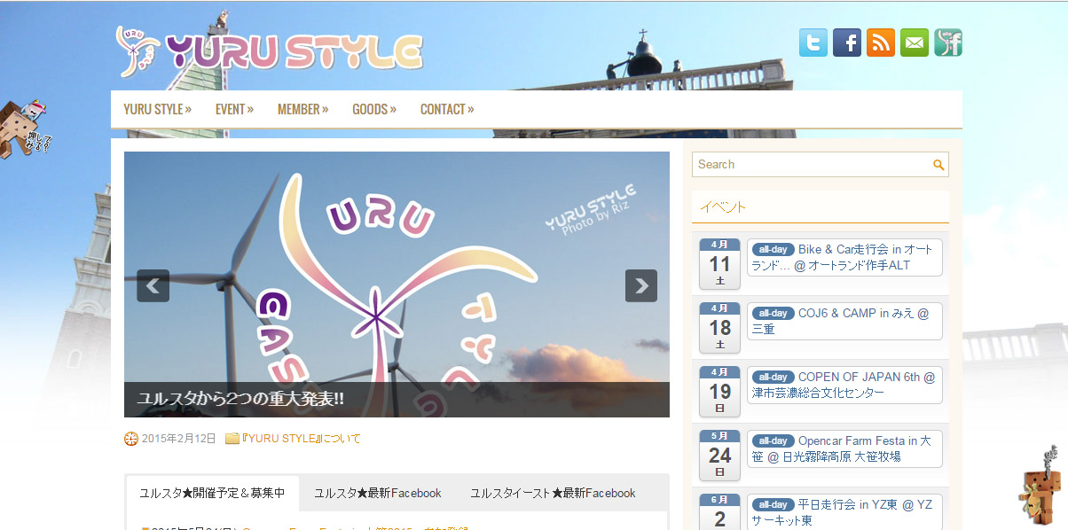Open the 『YURU STYLE』について category link

301,439
